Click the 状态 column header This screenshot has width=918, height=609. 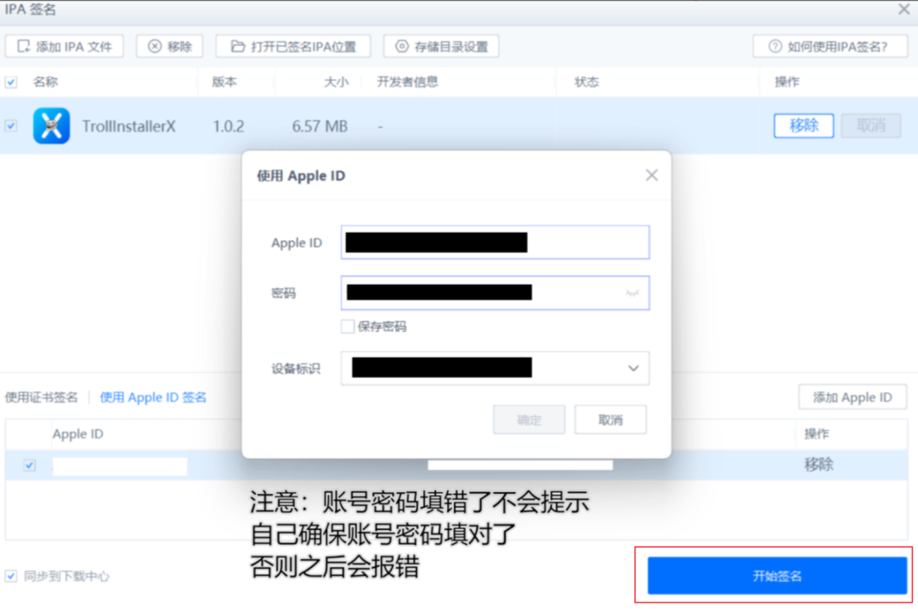(x=586, y=82)
